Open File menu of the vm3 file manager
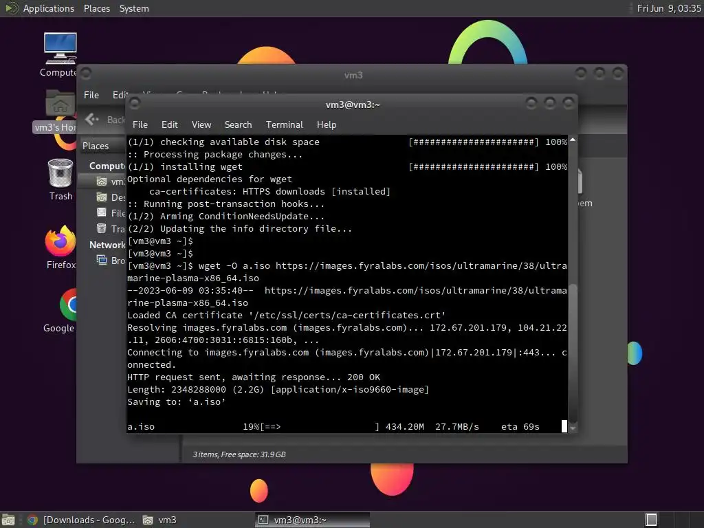Image resolution: width=704 pixels, height=528 pixels. pos(91,95)
